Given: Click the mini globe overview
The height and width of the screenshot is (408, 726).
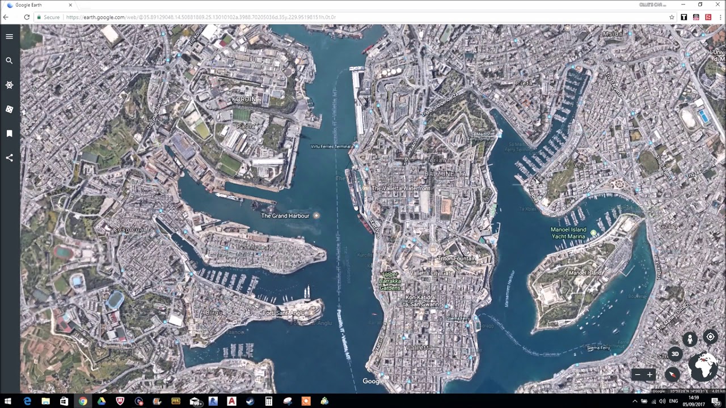Looking at the screenshot, I should (703, 367).
